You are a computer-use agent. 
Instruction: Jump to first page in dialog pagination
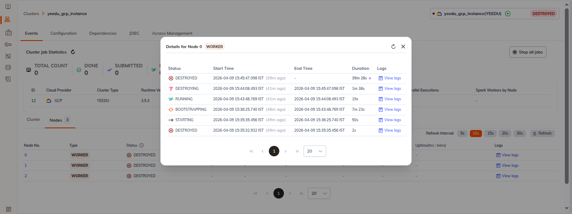point(251,151)
